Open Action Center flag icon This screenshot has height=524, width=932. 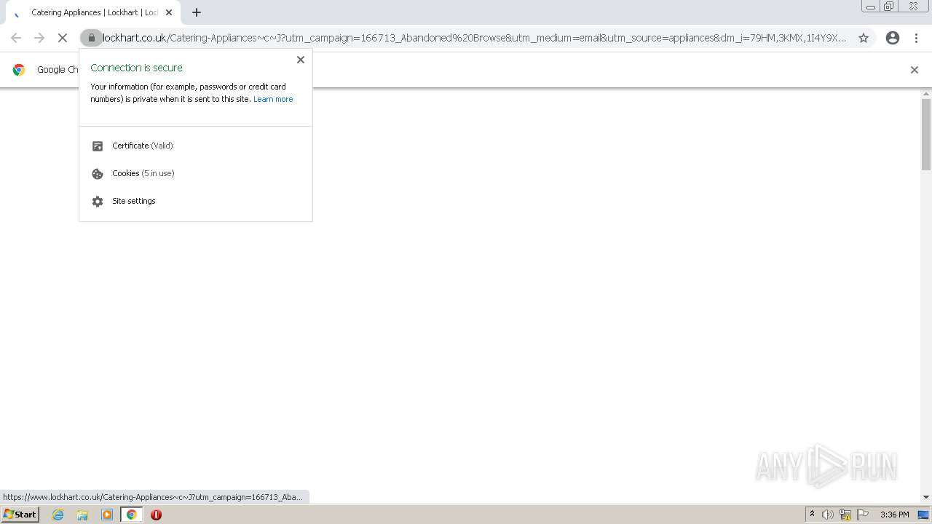pyautogui.click(x=863, y=515)
